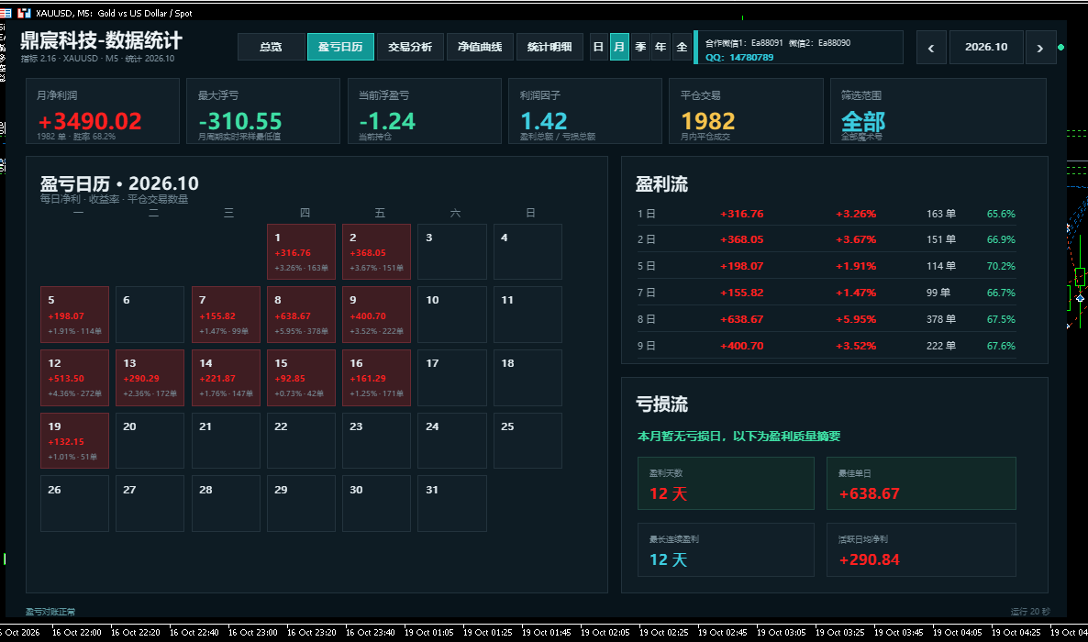Select the empty calendar day 24
1088x642 pixels.
point(452,441)
